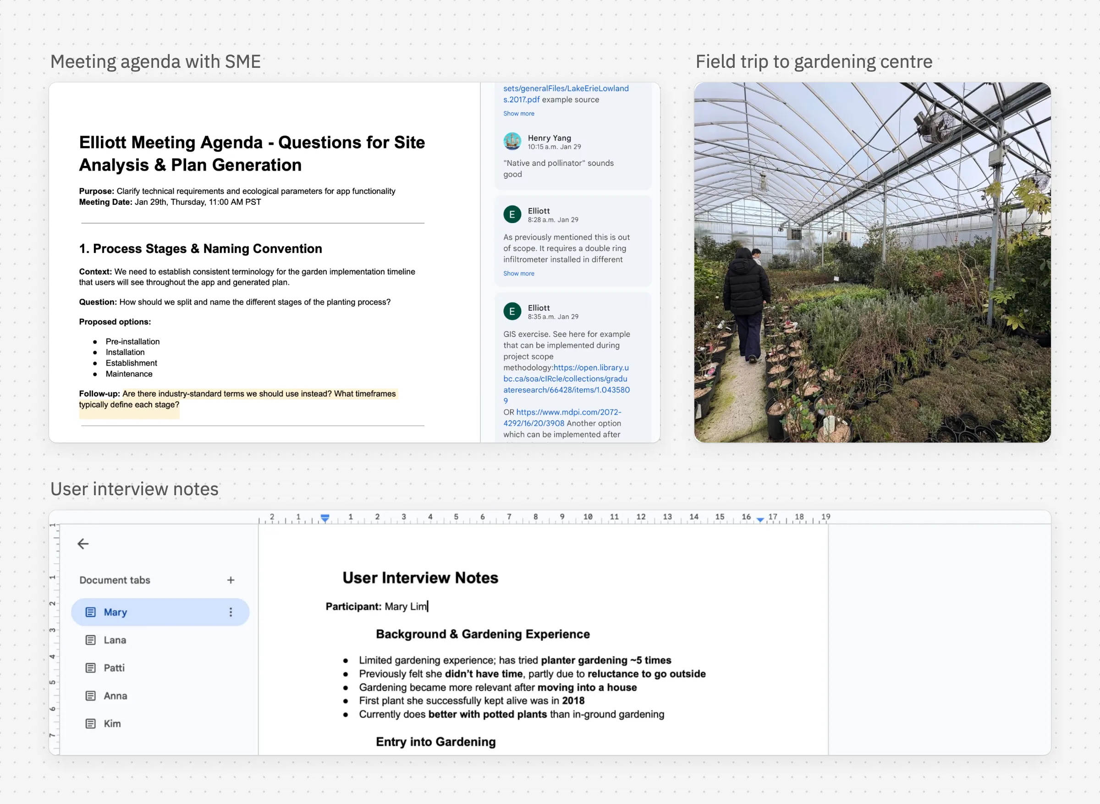
Task: Click the document icon beside Anna tab
Action: click(91, 696)
